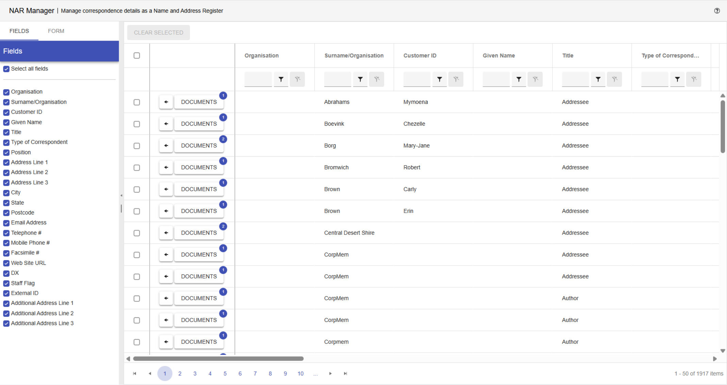This screenshot has height=385, width=727.
Task: Click filter icon for Organisation column
Action: pos(281,79)
